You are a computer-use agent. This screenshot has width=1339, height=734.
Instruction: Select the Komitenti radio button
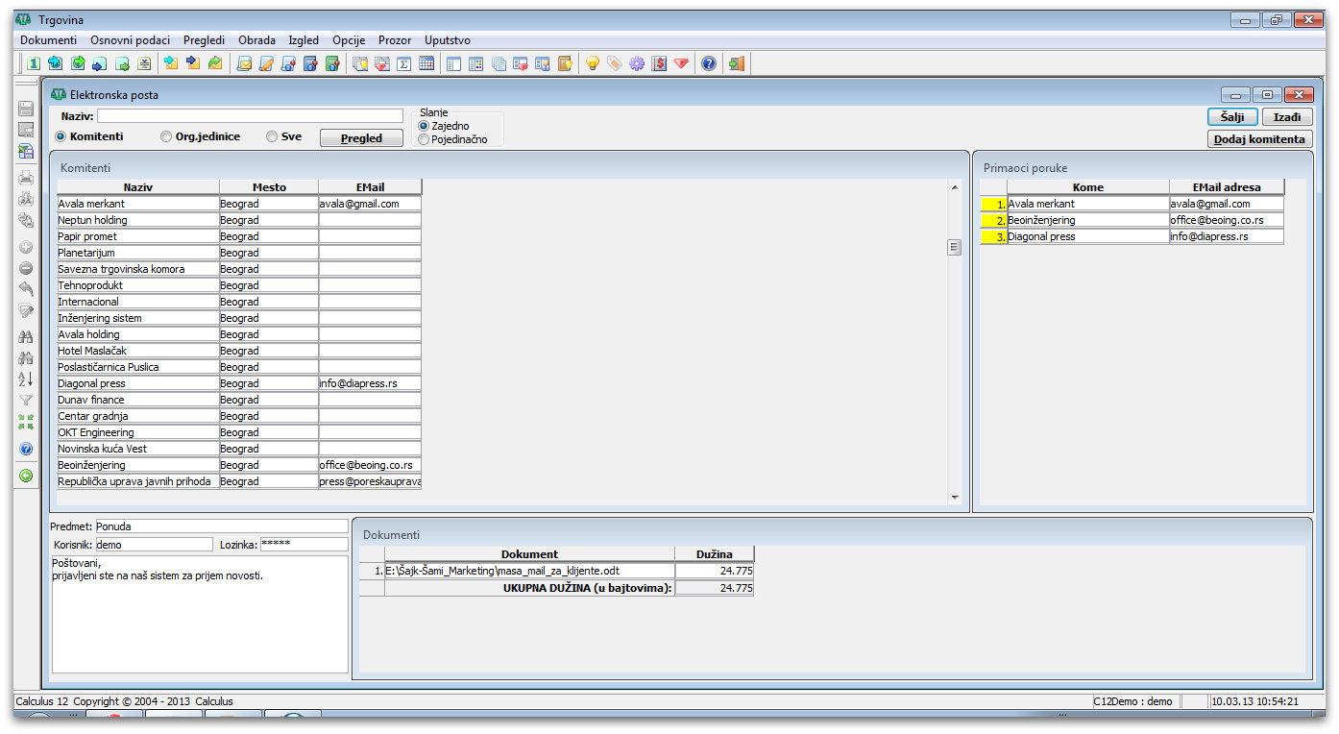click(61, 136)
